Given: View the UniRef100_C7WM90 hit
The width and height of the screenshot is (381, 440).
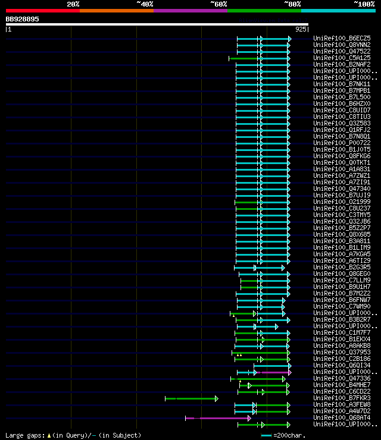Looking at the screenshot, I should tap(342, 306).
